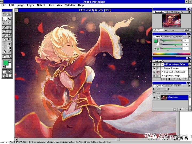Switch to the Info tab
The height and width of the screenshot is (144, 192).
[x=169, y=12]
